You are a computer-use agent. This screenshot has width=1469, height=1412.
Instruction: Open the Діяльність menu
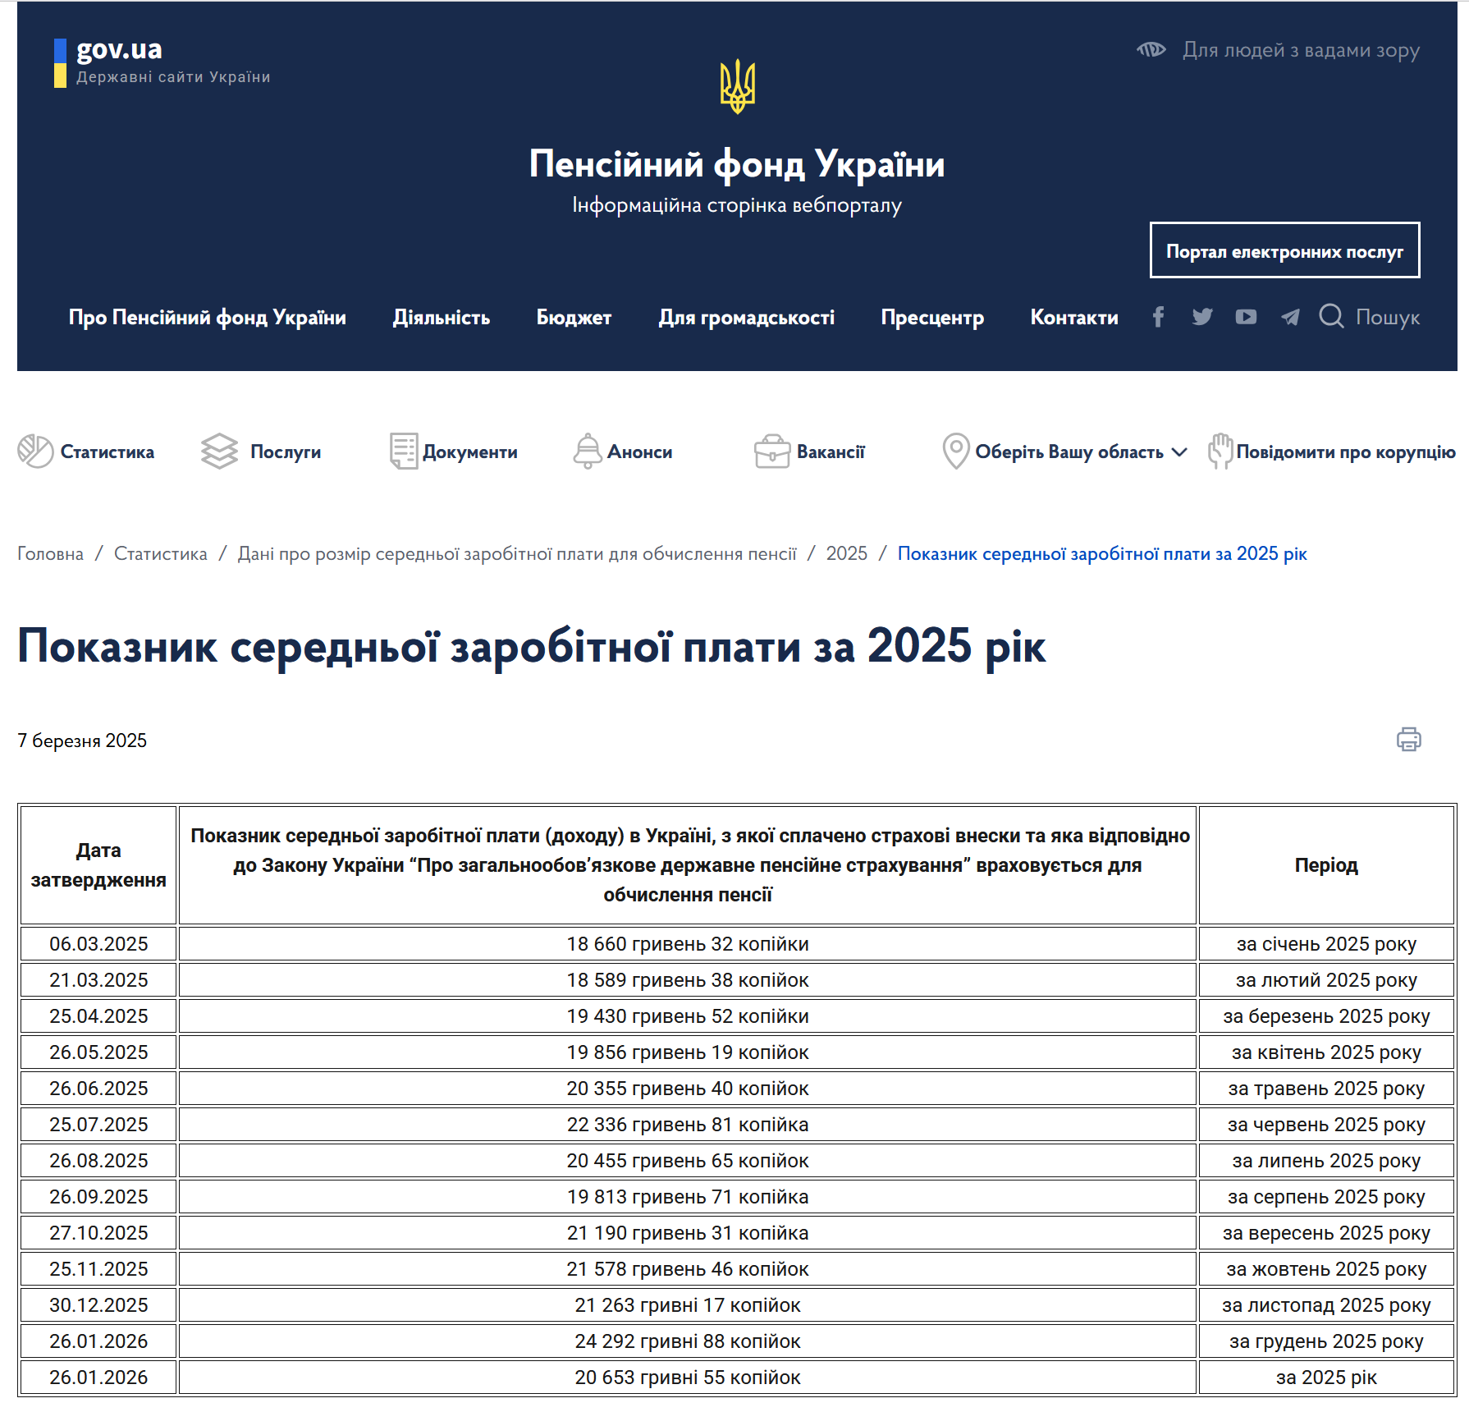tap(442, 318)
